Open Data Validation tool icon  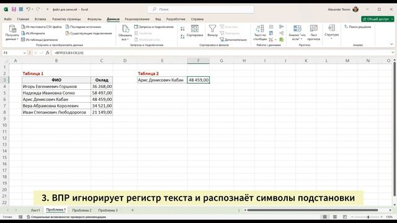[271, 40]
